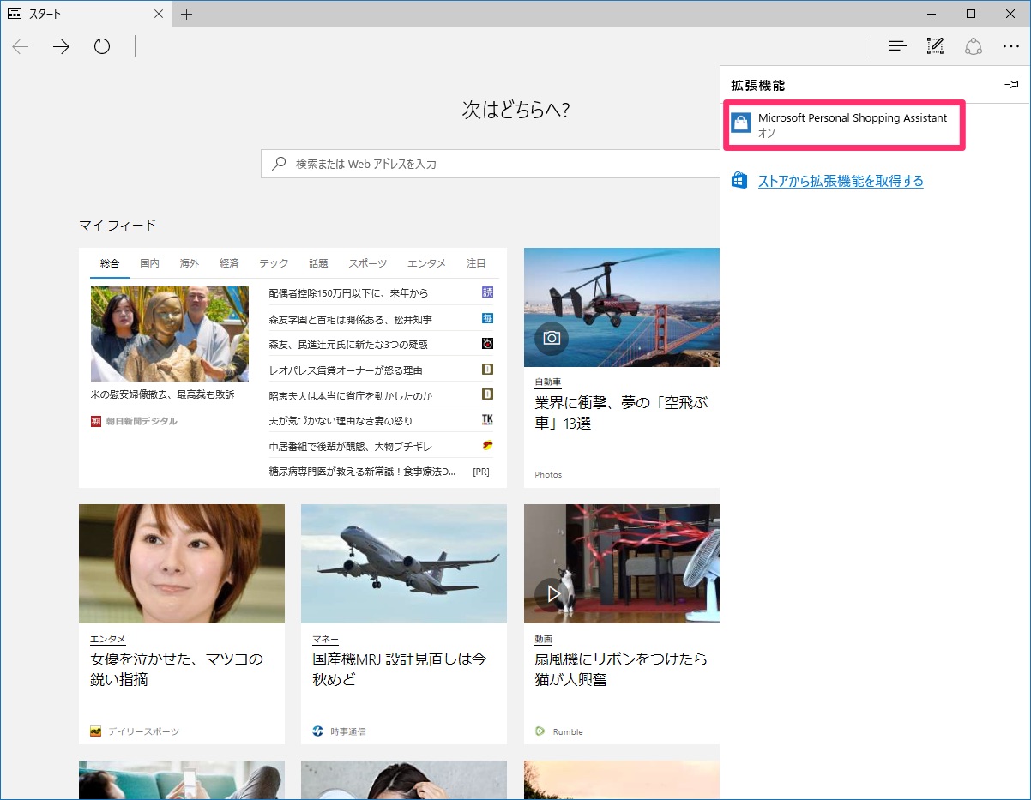Open the Hub (favorites, history) icon
1031x800 pixels.
click(x=897, y=46)
